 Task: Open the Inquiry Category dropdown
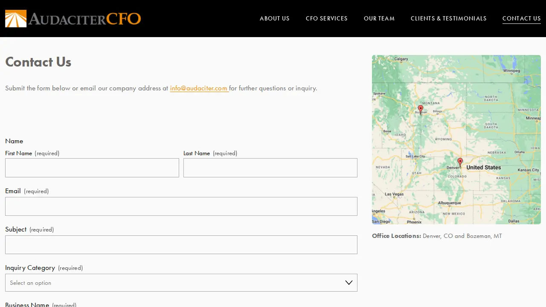click(181, 283)
